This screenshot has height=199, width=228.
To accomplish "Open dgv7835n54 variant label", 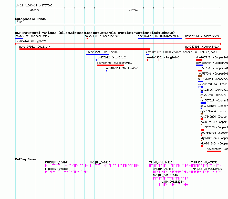I will click(x=212, y=57).
